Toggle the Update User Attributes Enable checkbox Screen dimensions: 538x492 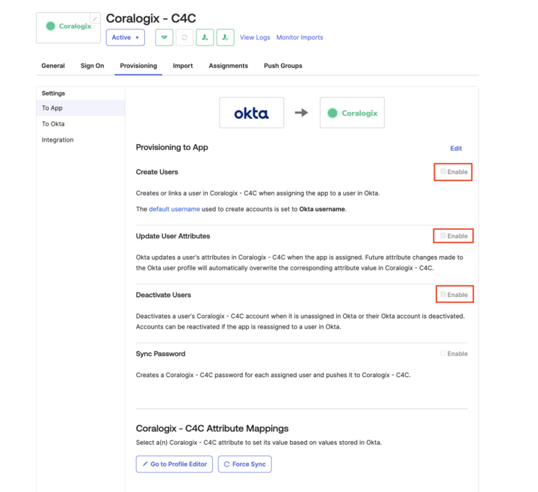443,235
